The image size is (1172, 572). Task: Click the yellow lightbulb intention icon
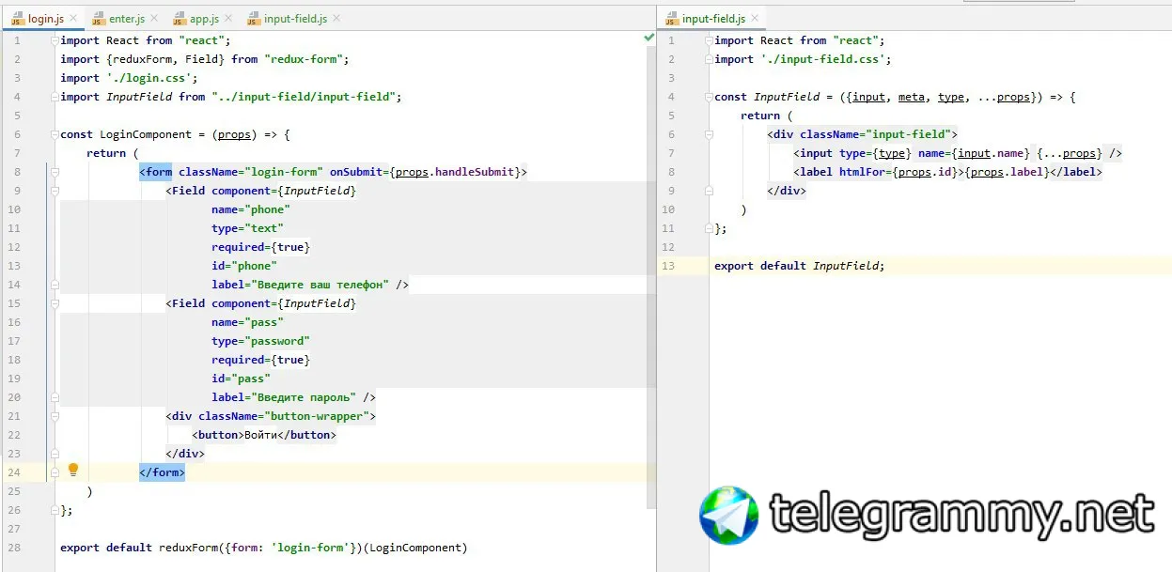[x=73, y=470]
